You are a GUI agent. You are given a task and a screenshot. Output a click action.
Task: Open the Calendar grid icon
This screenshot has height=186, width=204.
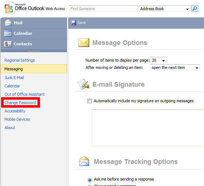point(8,33)
